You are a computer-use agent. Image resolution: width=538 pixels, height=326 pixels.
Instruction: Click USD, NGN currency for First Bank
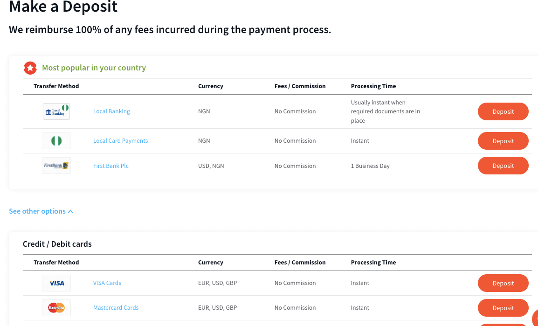click(x=211, y=166)
